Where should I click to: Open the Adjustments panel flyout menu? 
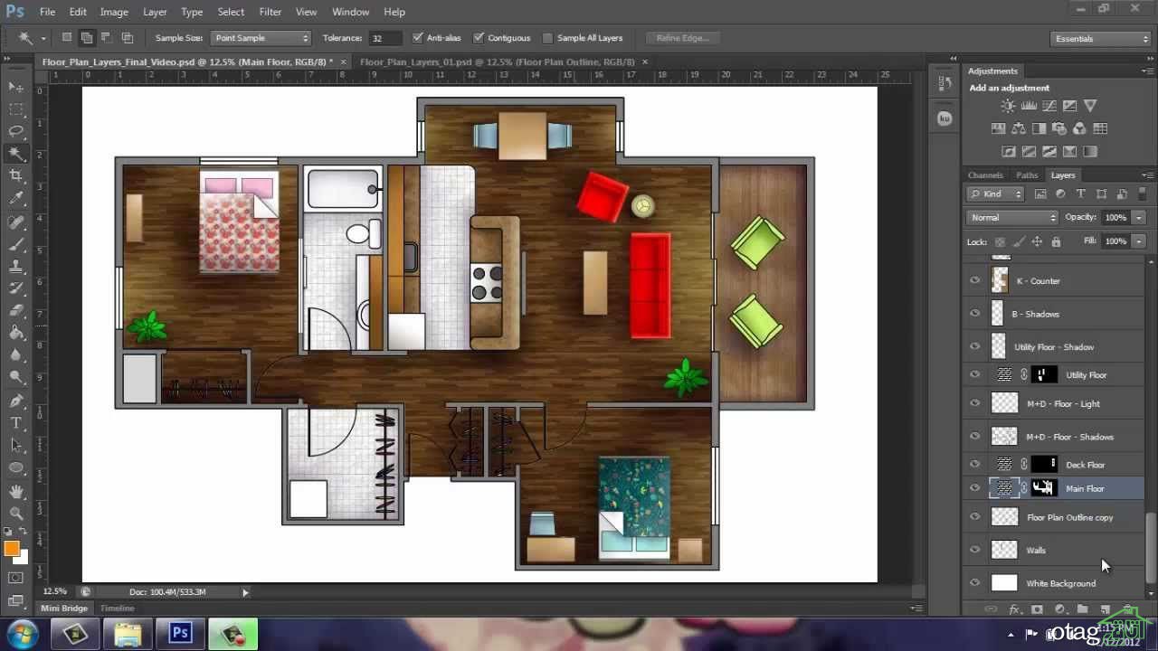(1148, 71)
